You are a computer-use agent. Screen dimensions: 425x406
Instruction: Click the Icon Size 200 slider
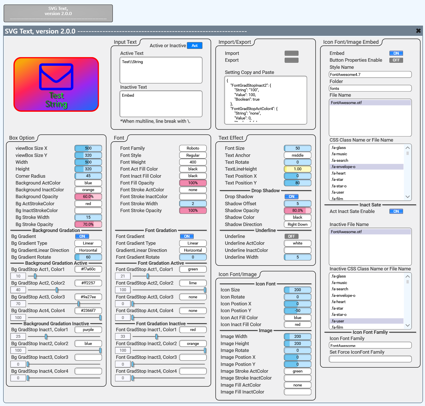coord(298,290)
